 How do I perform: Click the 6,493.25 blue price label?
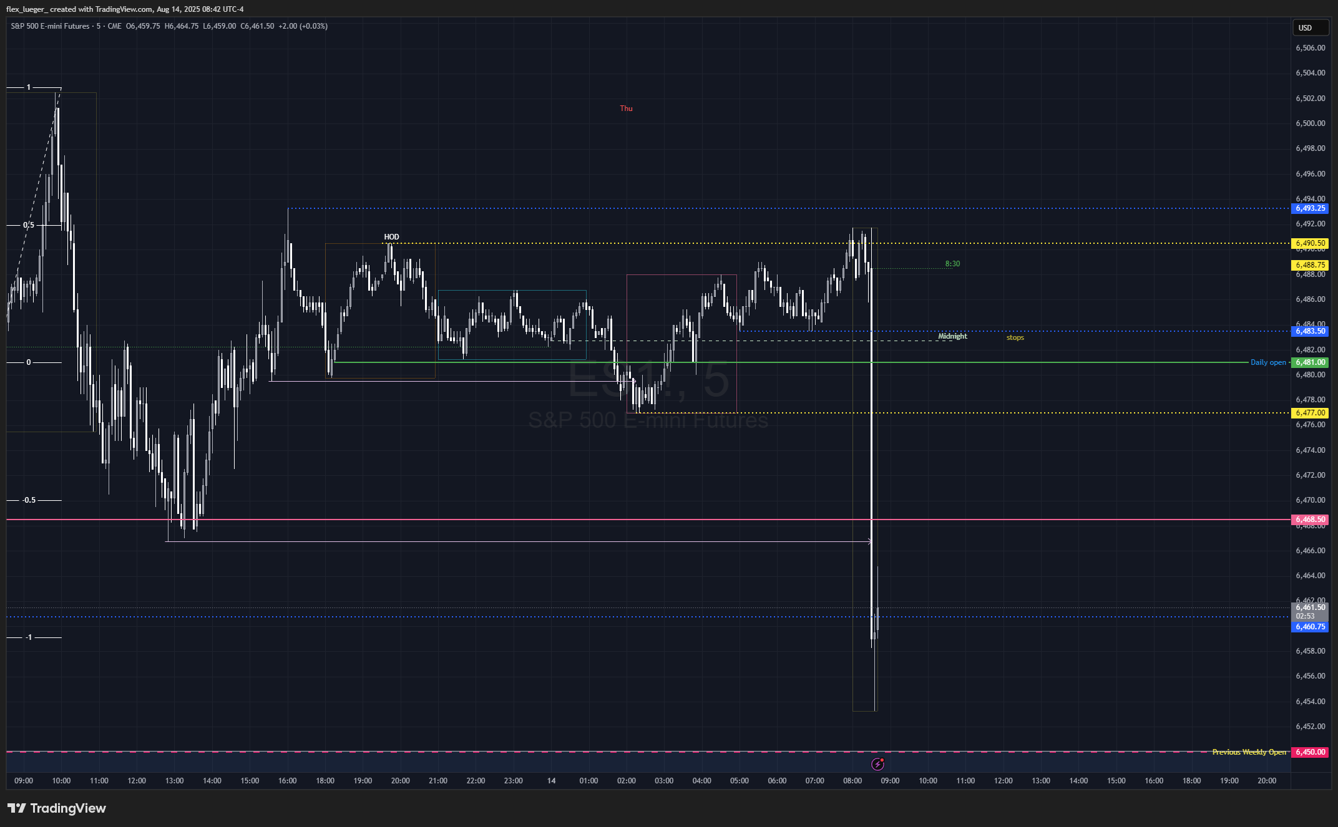[1310, 208]
